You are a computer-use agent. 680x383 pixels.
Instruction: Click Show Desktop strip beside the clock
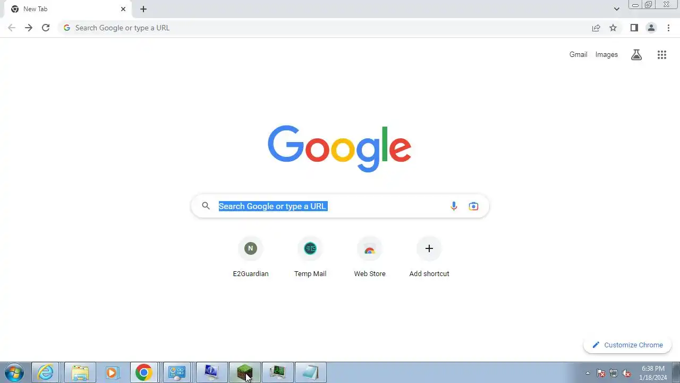pos(676,372)
